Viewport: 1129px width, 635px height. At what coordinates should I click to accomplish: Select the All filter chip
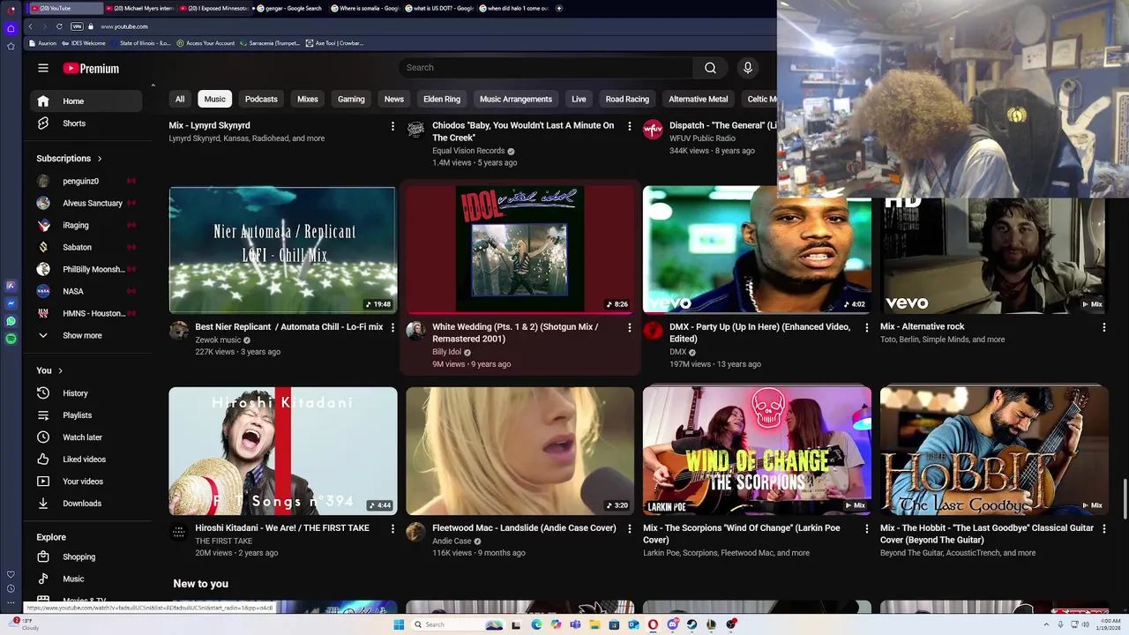click(x=180, y=100)
